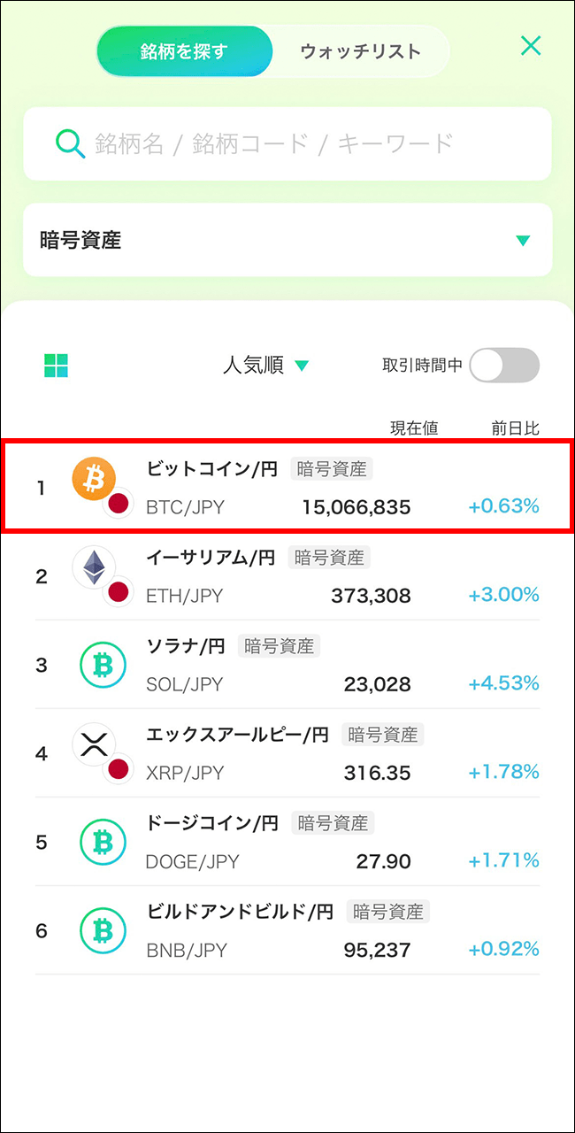This screenshot has width=575, height=1133.
Task: Tap the XRP logo icon
Action: point(93,744)
